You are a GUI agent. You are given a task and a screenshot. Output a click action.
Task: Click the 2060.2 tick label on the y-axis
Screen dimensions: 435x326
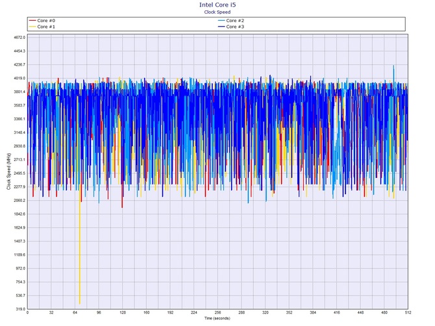(x=18, y=201)
